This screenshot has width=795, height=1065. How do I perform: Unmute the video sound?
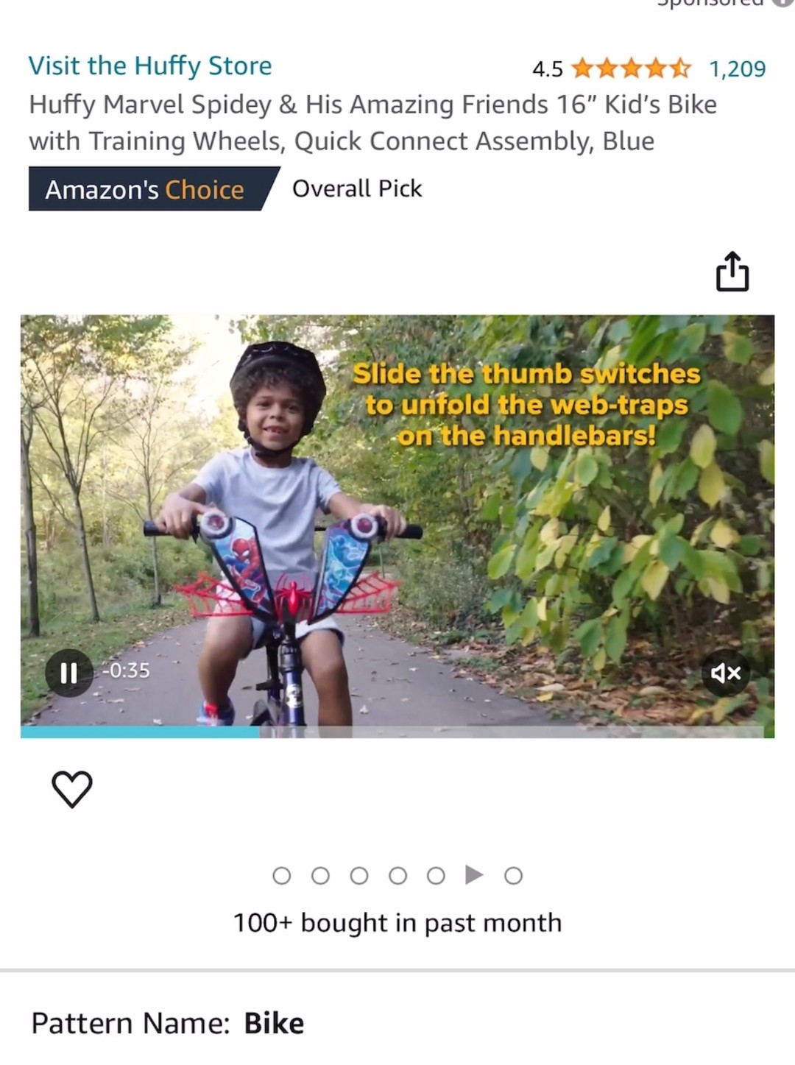pos(726,673)
